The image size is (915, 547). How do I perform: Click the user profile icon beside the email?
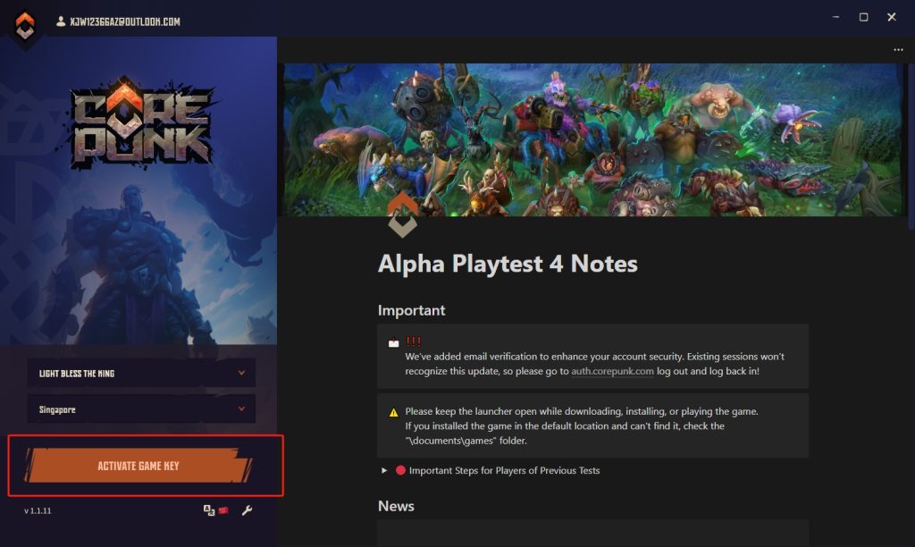point(60,21)
